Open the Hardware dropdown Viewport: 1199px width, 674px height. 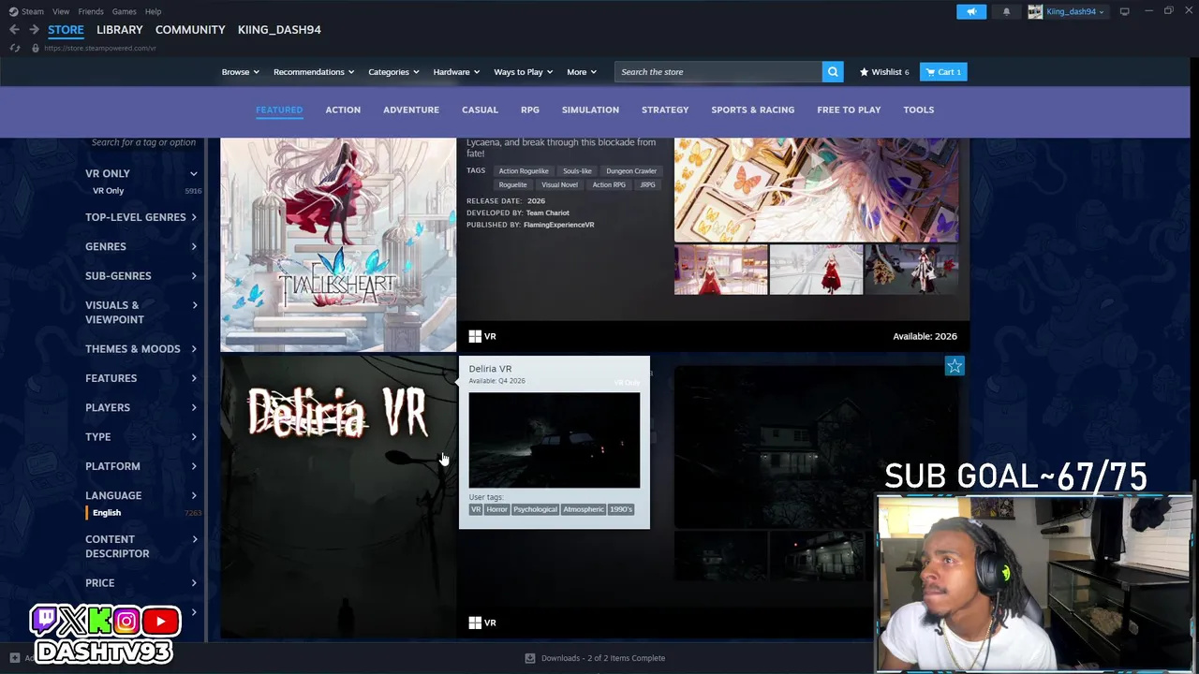pyautogui.click(x=456, y=72)
